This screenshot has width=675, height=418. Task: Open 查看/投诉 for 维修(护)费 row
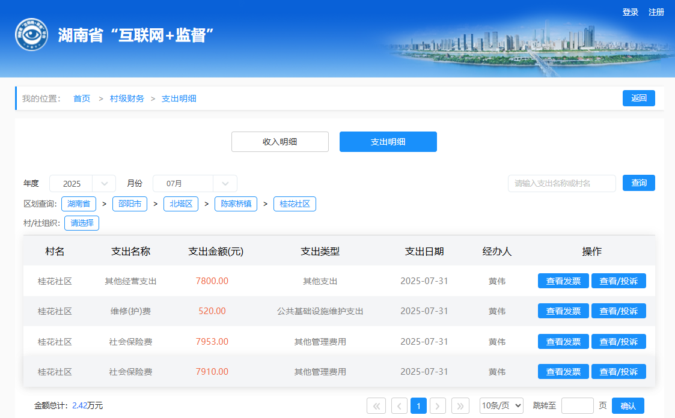click(618, 311)
